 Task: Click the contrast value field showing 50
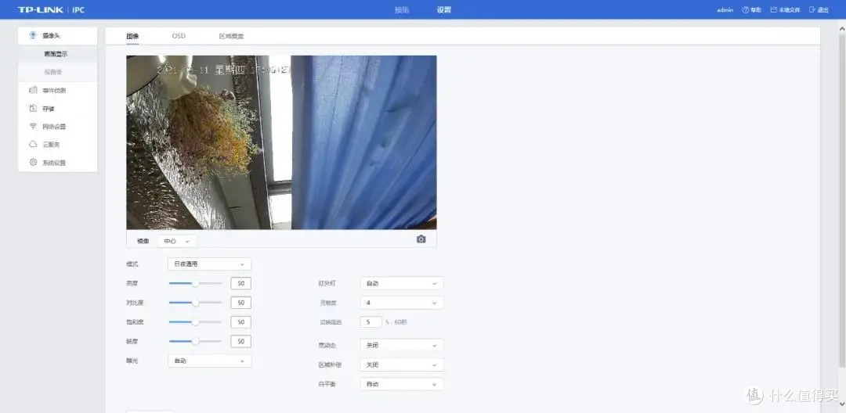tap(240, 303)
